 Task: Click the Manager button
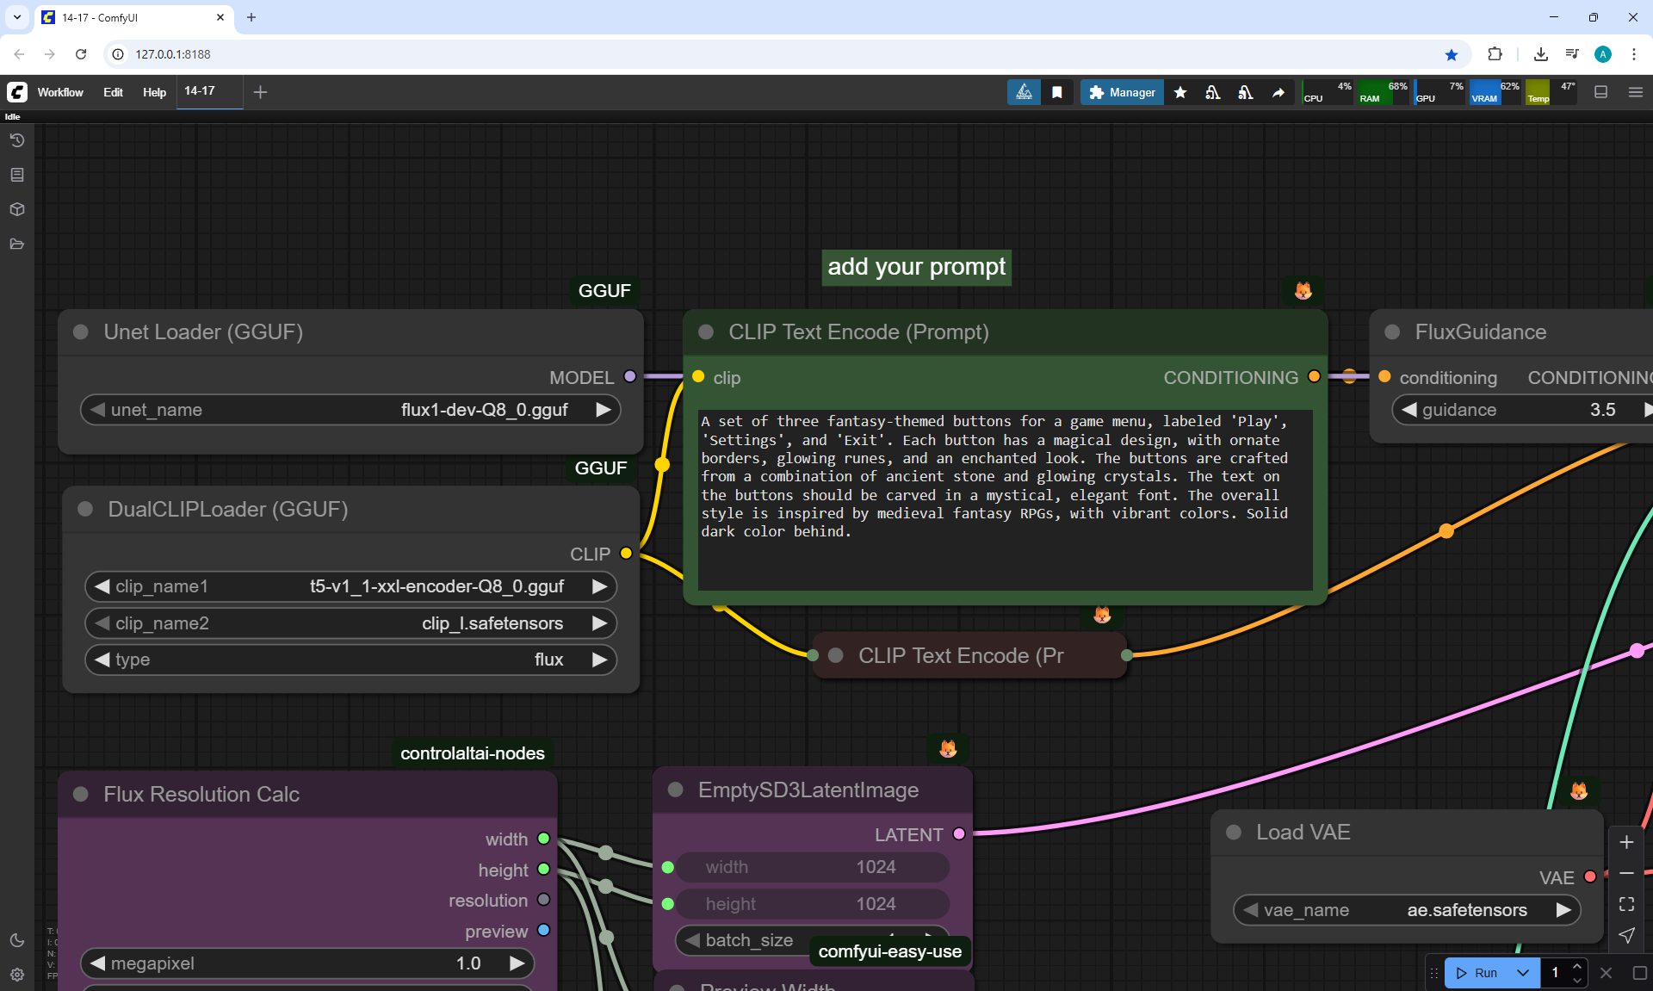[x=1122, y=92]
